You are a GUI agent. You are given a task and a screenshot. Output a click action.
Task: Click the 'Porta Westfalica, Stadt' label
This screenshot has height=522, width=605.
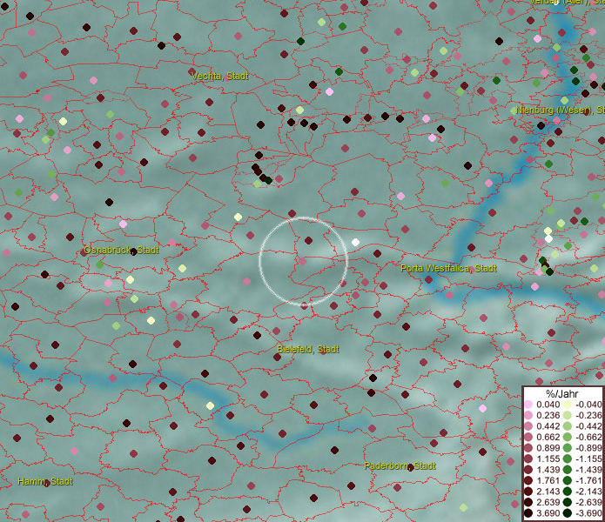(x=448, y=268)
